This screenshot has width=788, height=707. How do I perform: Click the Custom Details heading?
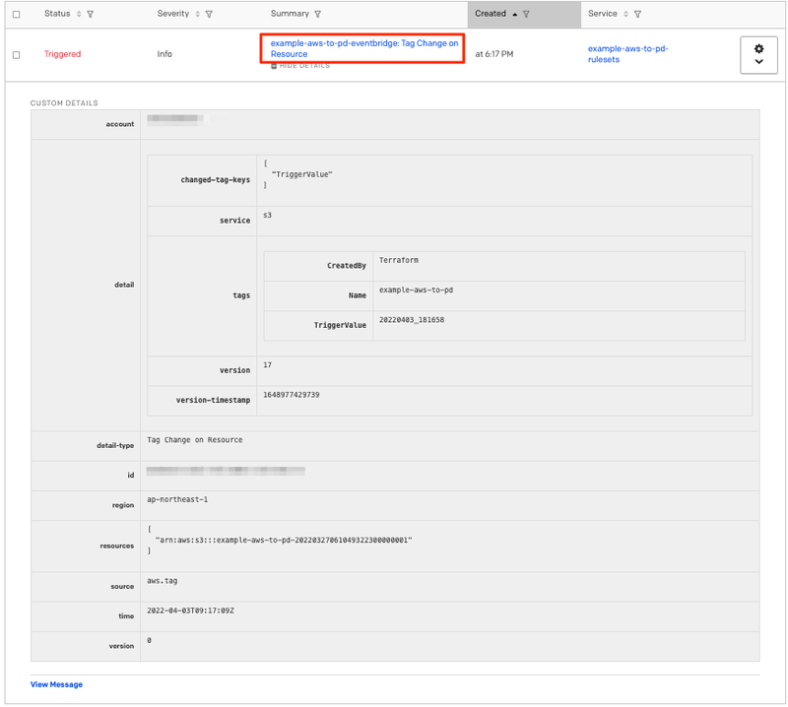click(64, 103)
